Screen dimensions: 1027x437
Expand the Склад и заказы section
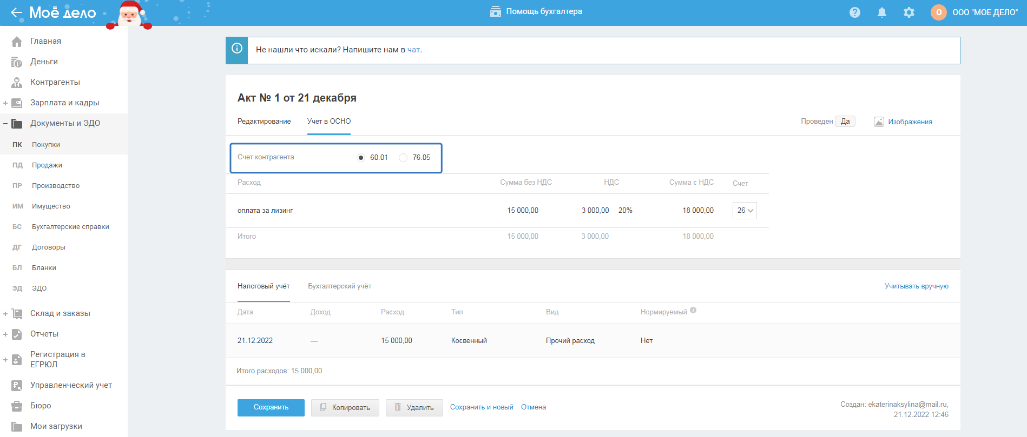(x=5, y=314)
